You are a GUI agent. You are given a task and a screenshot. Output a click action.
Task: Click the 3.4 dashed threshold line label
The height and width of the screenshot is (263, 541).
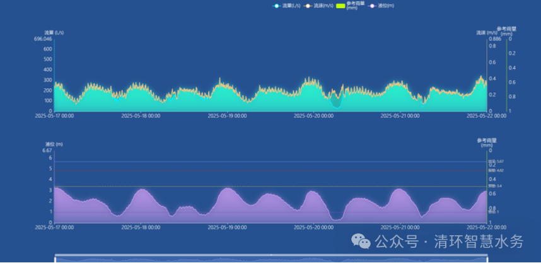(496, 186)
